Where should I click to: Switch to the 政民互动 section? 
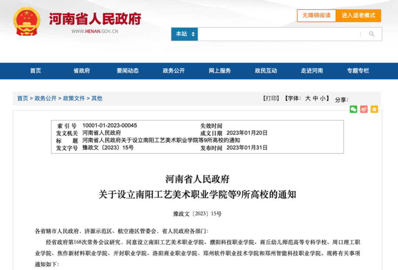[265, 71]
